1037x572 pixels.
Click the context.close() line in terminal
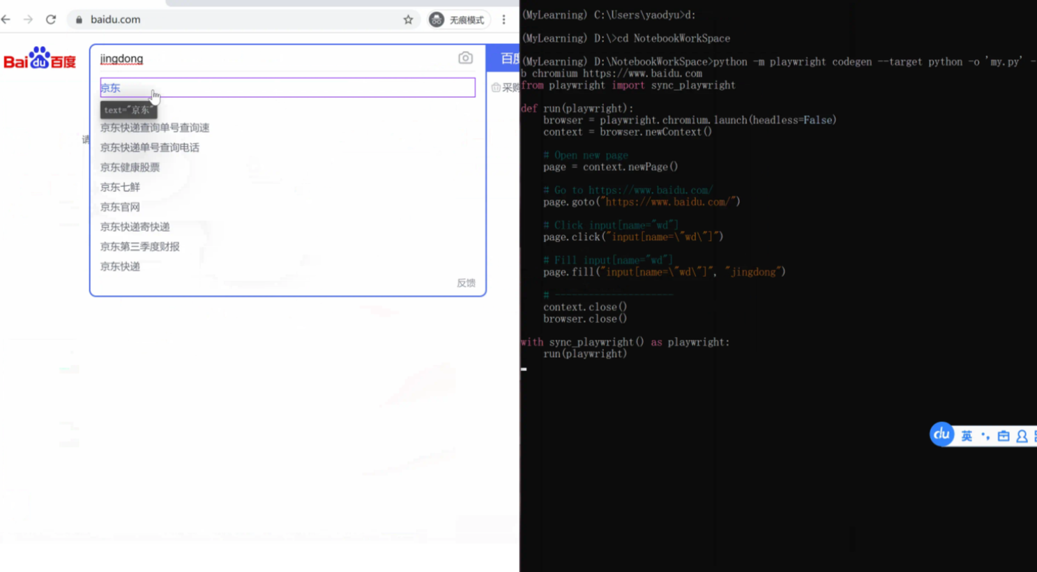tap(585, 307)
